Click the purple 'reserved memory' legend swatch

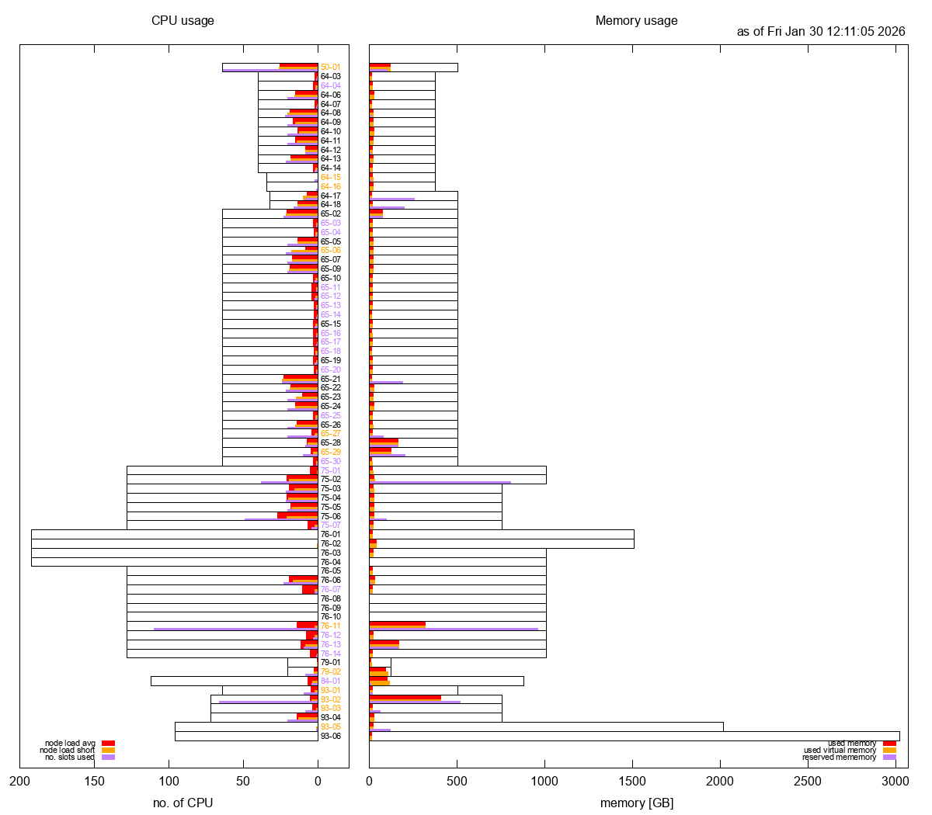click(889, 758)
